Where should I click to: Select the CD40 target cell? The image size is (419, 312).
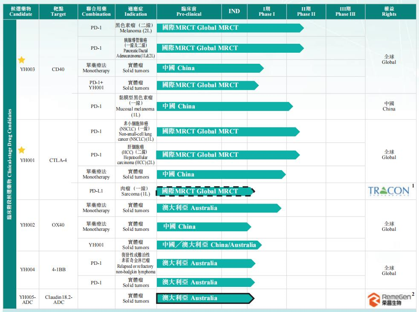[58, 69]
